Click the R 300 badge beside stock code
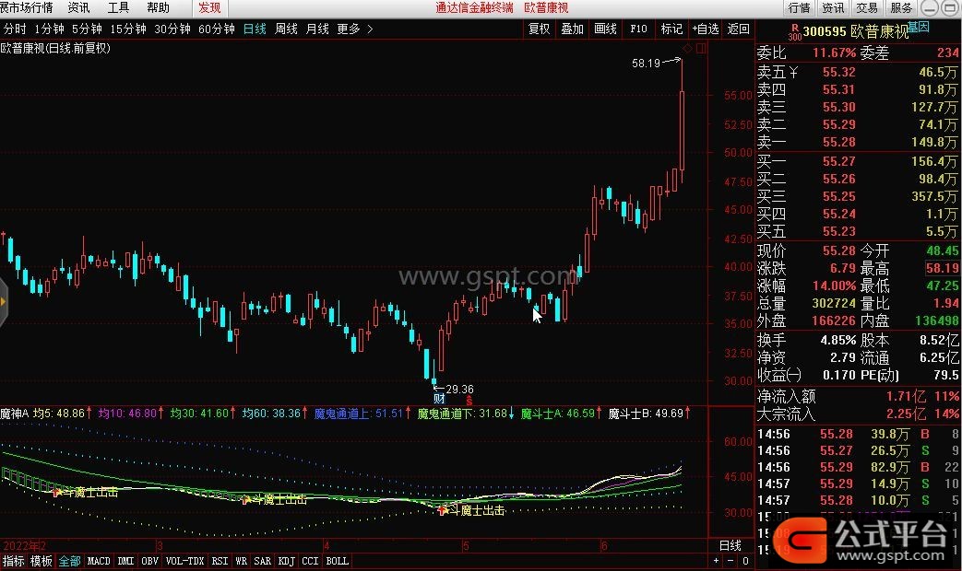Image resolution: width=962 pixels, height=571 pixels. click(x=794, y=32)
